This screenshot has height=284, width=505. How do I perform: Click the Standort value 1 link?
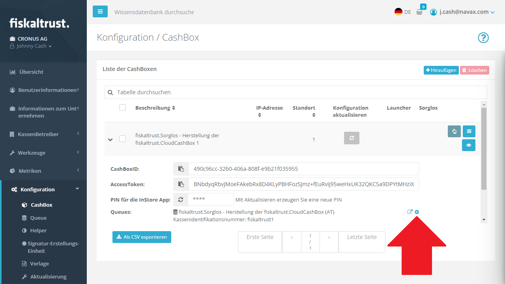(314, 139)
